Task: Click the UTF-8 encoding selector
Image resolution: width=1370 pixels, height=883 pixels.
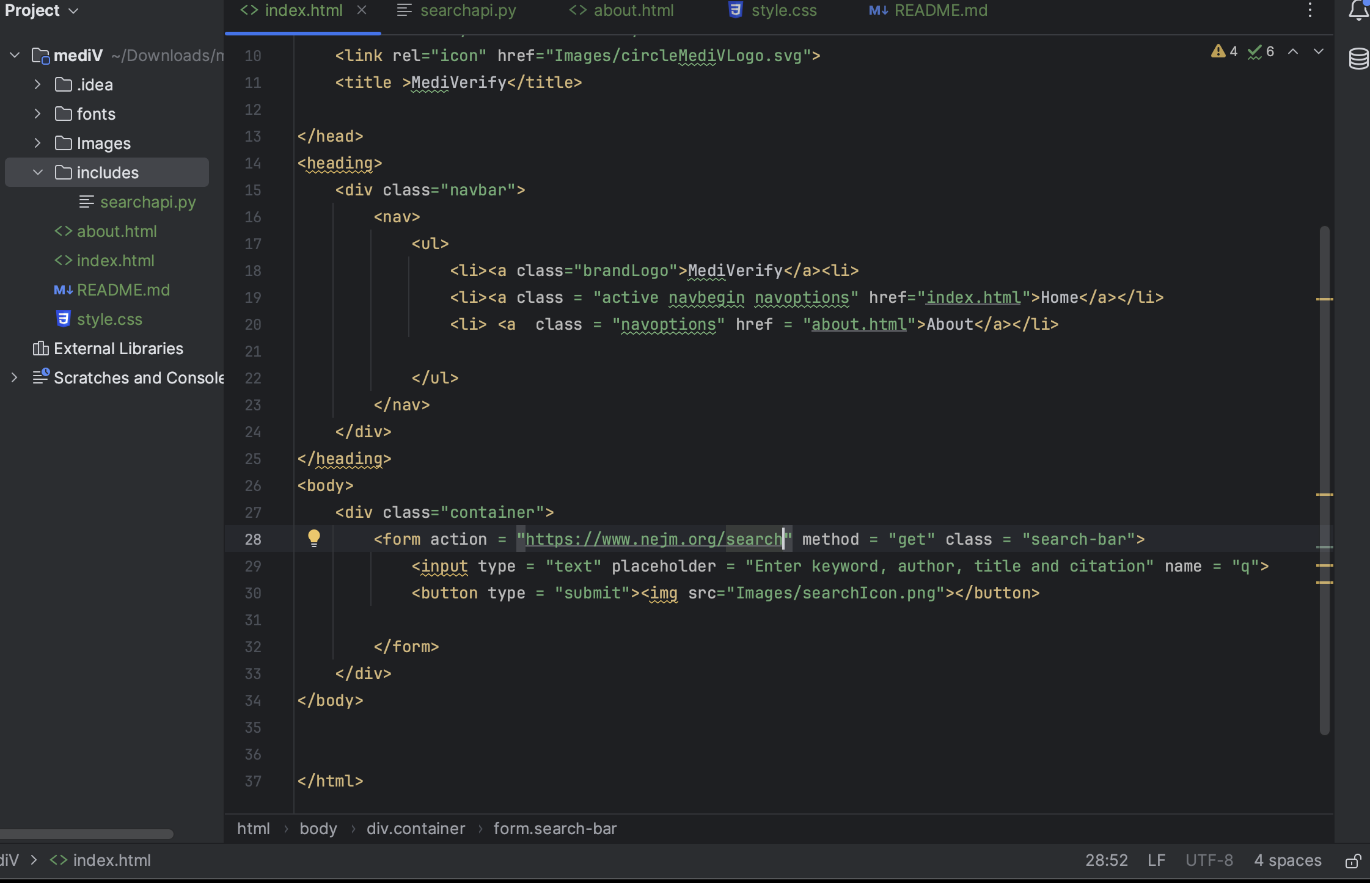Action: [1209, 860]
